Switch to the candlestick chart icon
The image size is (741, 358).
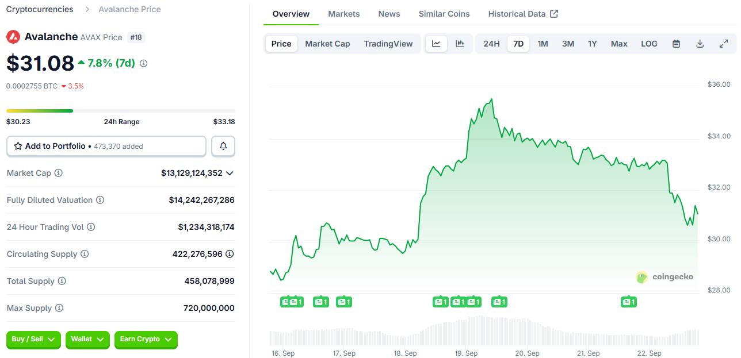(460, 44)
